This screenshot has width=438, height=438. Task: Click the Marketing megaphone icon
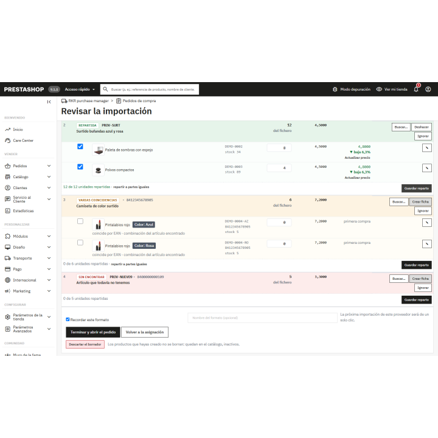pos(7,291)
